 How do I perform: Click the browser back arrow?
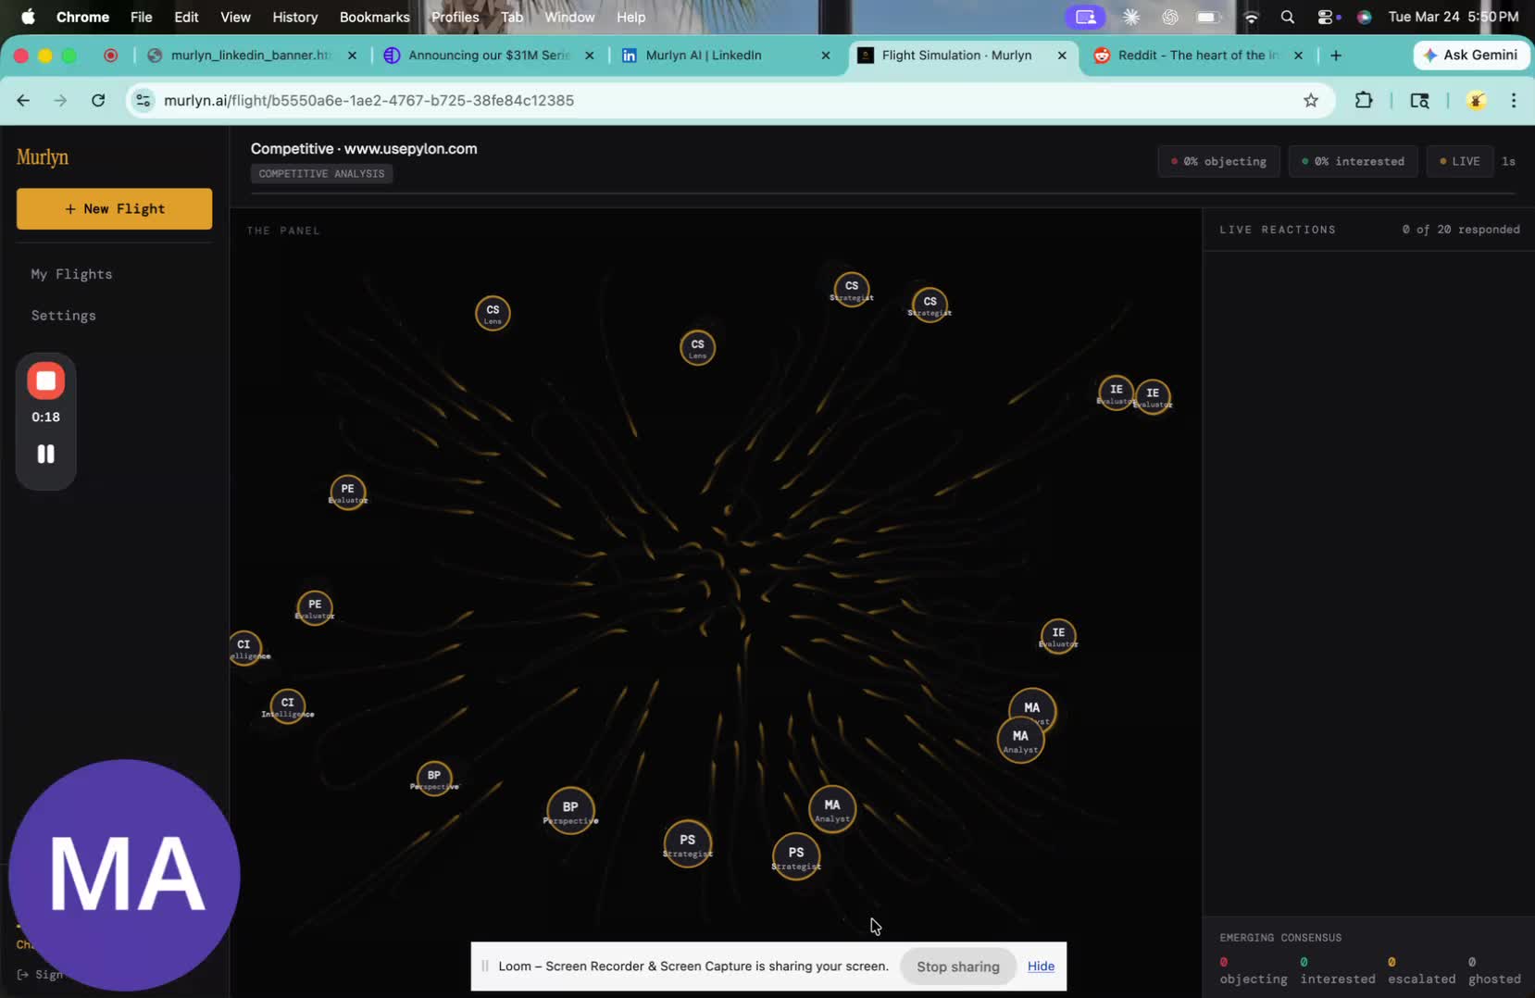pyautogui.click(x=23, y=101)
